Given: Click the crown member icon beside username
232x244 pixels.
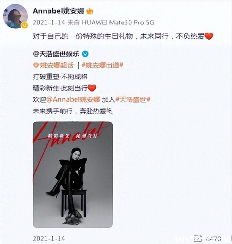Looking at the screenshot, I should coord(90,11).
